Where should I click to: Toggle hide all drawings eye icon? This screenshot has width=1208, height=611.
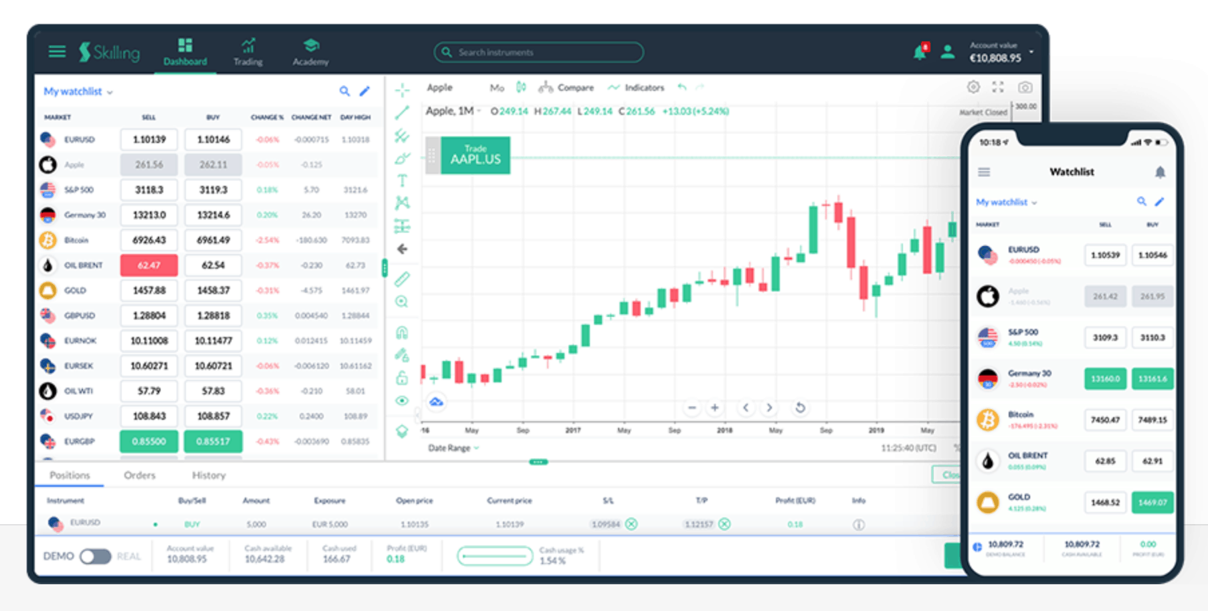point(402,400)
